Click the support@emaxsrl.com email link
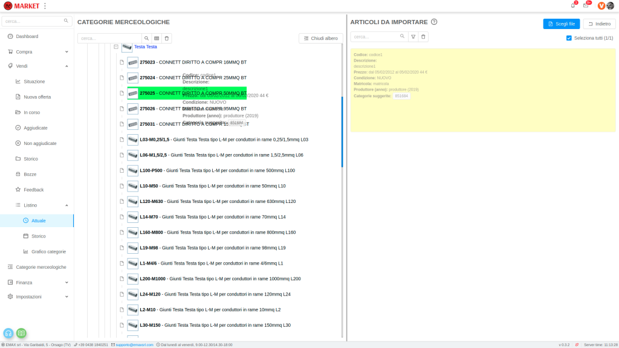This screenshot has width=619, height=348. pos(134,345)
